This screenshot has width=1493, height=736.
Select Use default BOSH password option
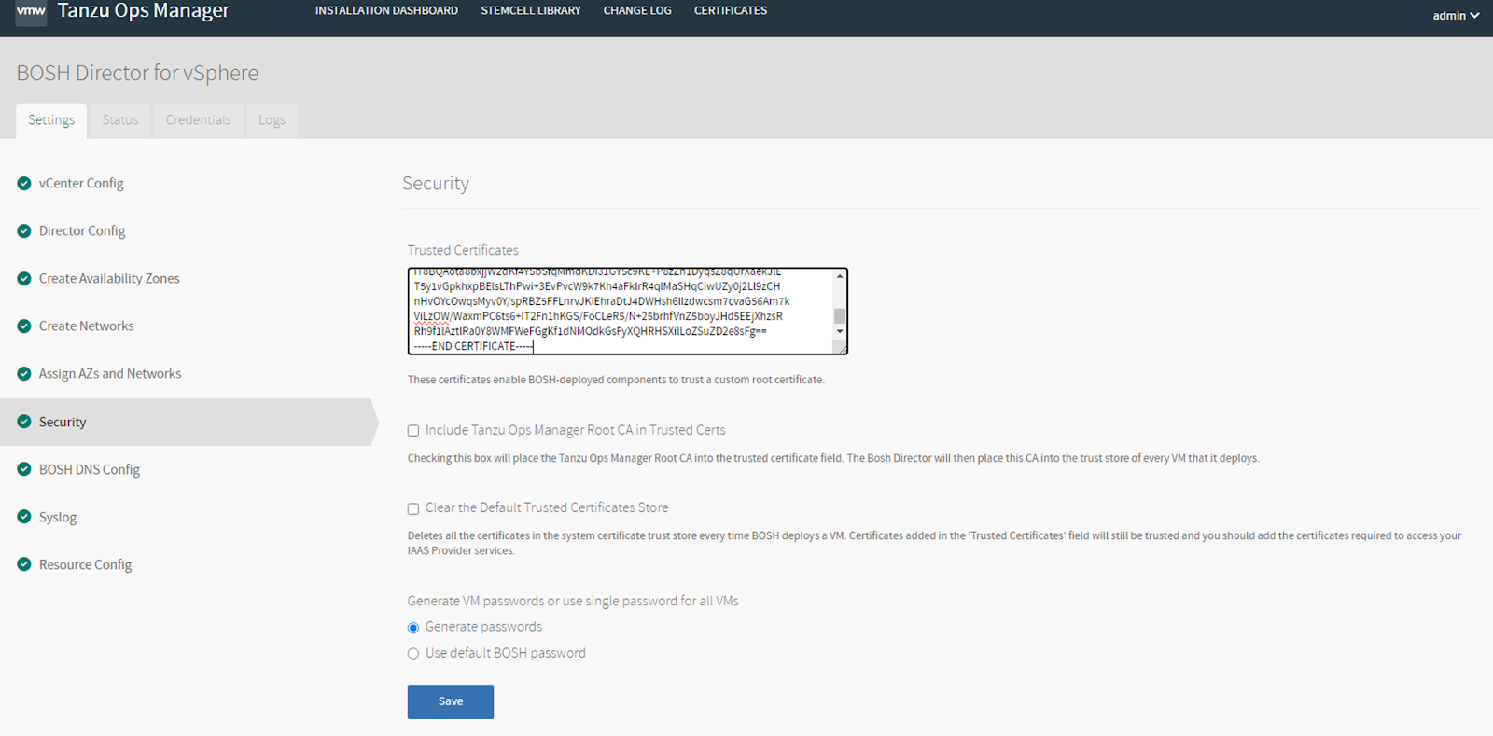pyautogui.click(x=413, y=654)
